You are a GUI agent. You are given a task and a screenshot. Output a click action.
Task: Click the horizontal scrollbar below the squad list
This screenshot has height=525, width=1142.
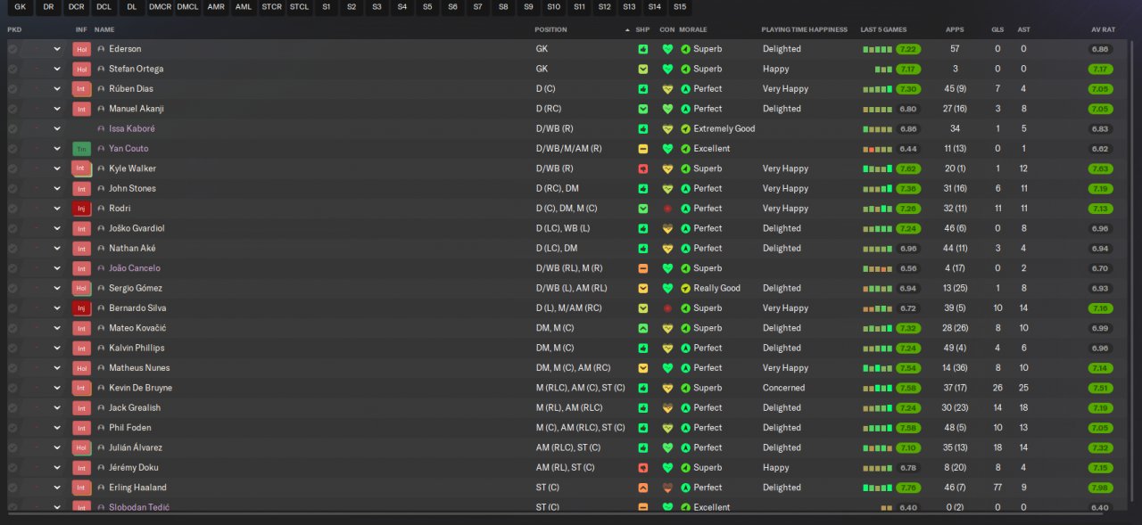[553, 513]
